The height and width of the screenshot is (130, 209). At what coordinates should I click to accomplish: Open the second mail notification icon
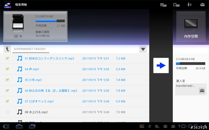[173, 126]
